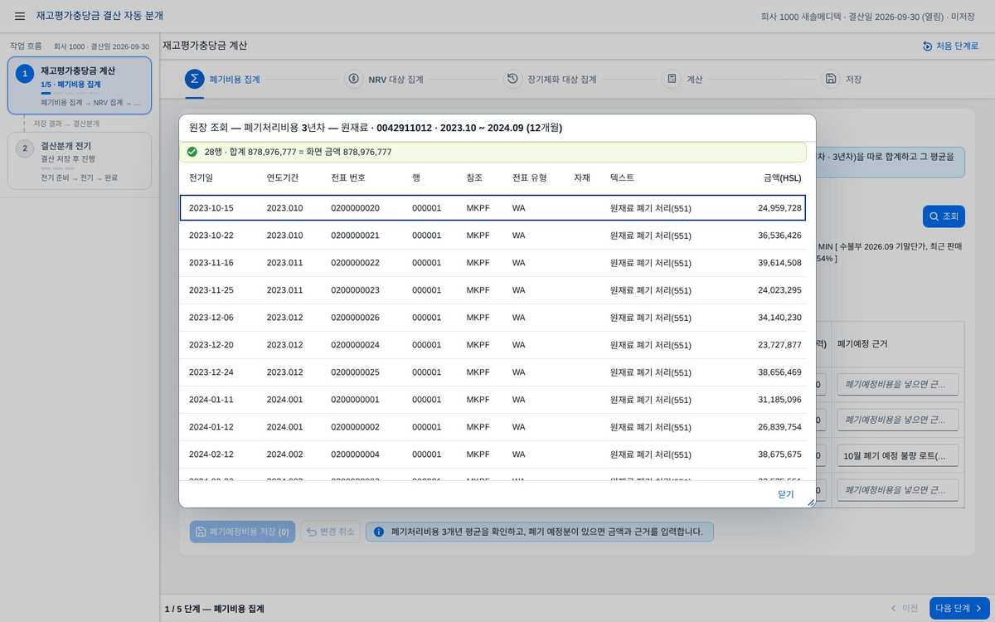Select the 폐기비용 집계 step tab
The height and width of the screenshot is (622, 995).
click(x=223, y=80)
